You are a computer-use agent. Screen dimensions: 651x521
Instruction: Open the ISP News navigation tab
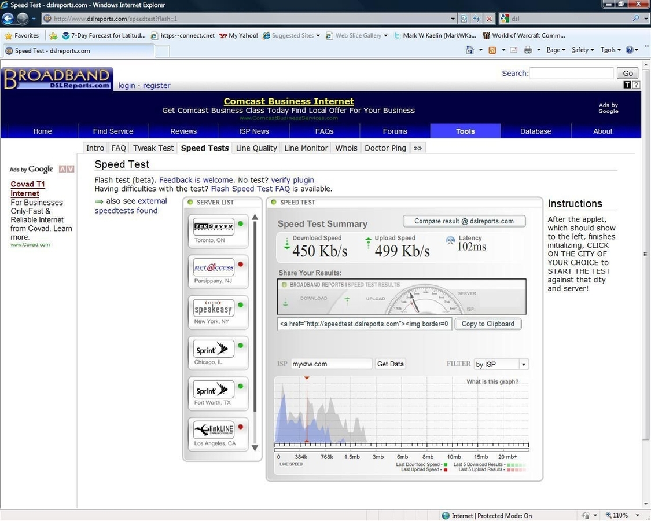[253, 131]
